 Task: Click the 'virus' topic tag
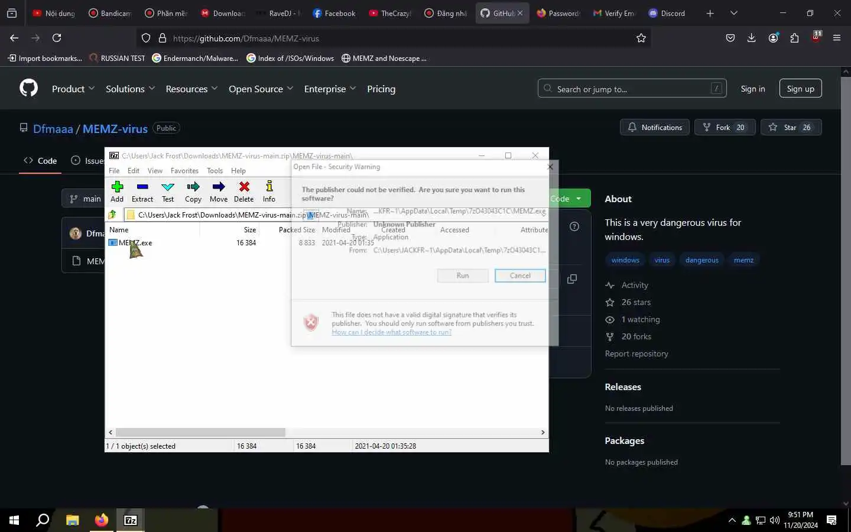tap(662, 260)
